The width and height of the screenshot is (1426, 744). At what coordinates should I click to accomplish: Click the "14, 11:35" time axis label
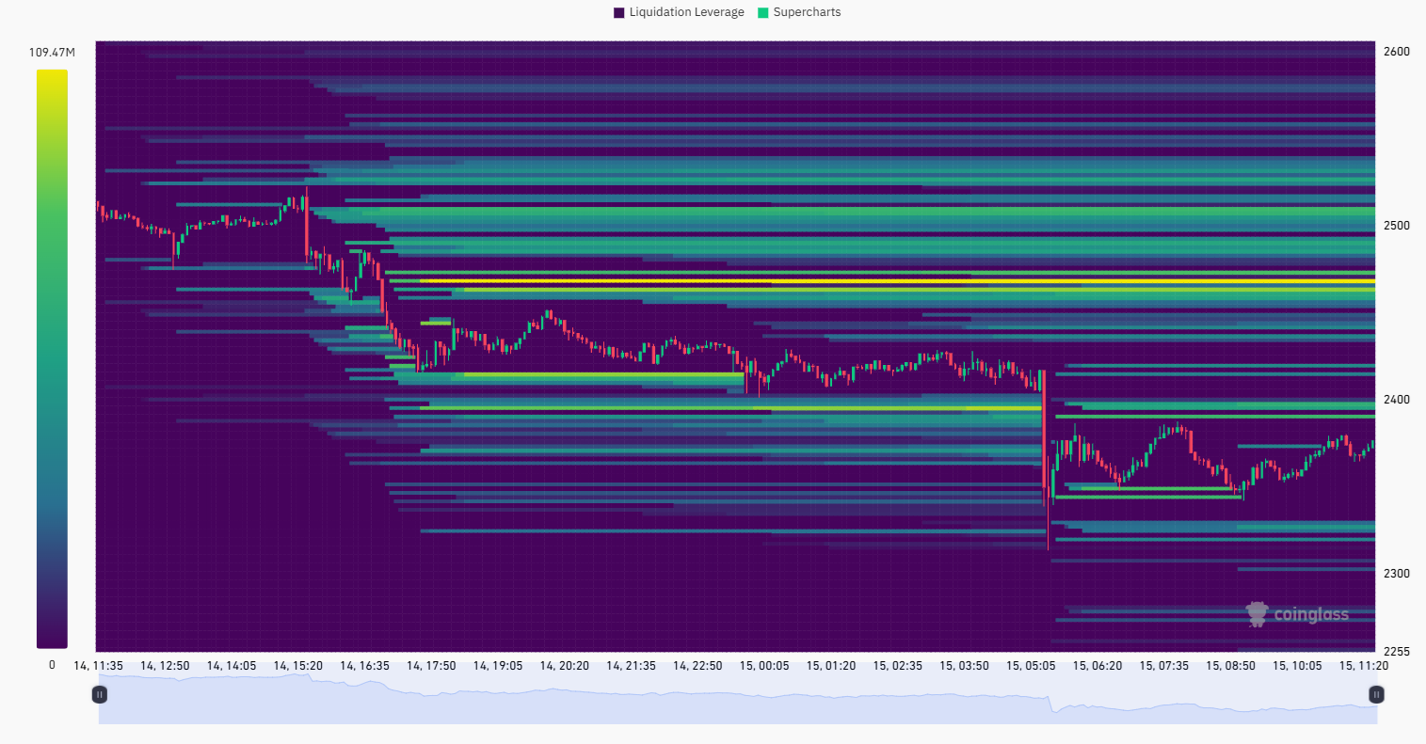(99, 666)
